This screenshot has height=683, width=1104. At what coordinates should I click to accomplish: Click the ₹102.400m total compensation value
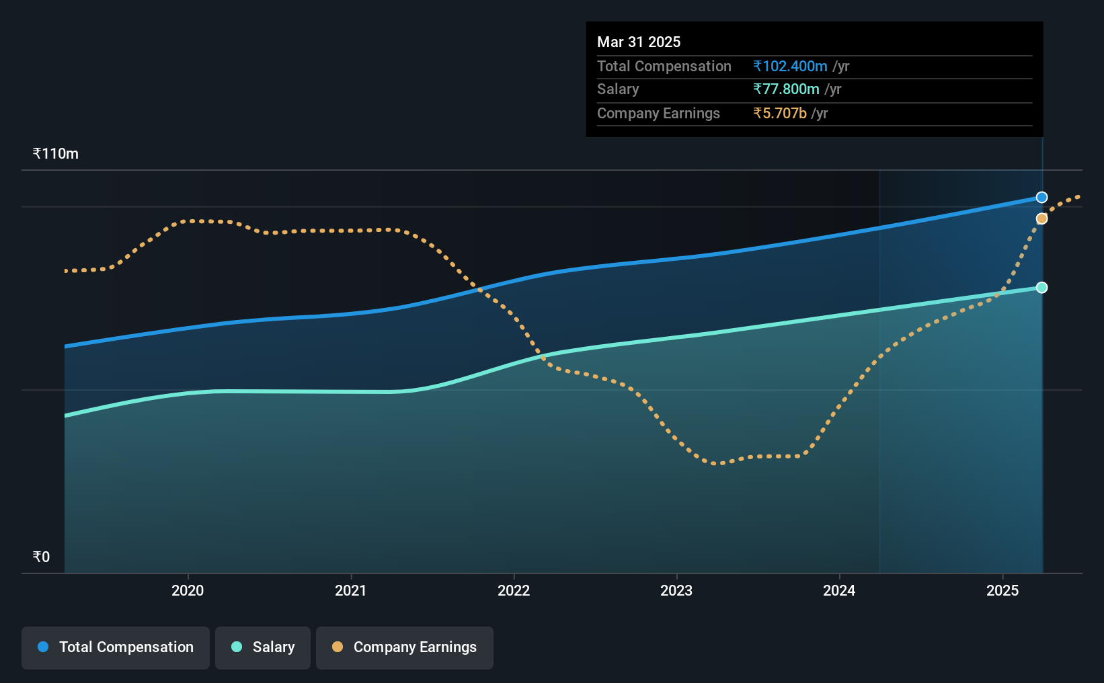790,66
